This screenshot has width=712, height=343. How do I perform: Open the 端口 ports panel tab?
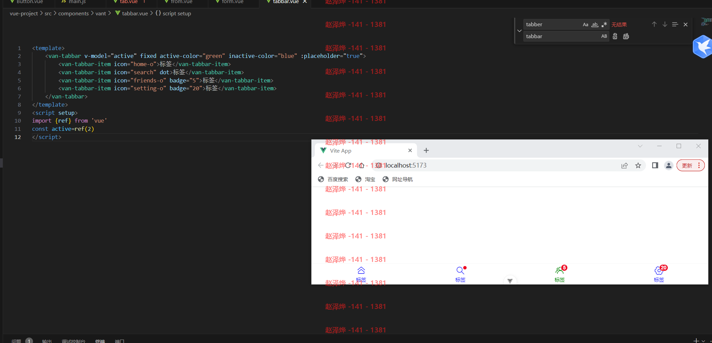tap(119, 341)
